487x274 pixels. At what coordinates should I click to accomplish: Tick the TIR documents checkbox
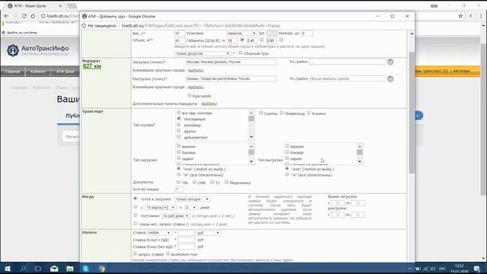178,182
